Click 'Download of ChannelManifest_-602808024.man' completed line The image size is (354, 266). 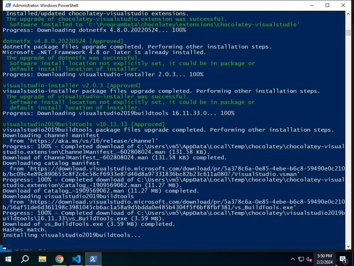[x=115, y=158]
